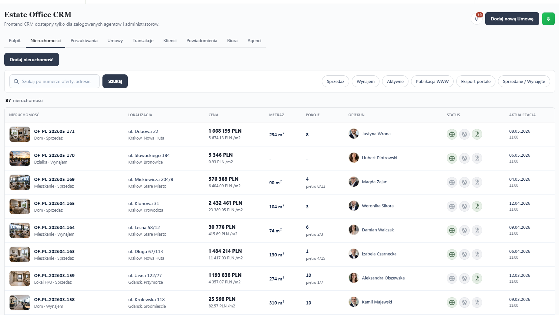Viewport: 559px width, 315px height.
Task: Click the Dodaj nową Umowę button
Action: pos(512,19)
